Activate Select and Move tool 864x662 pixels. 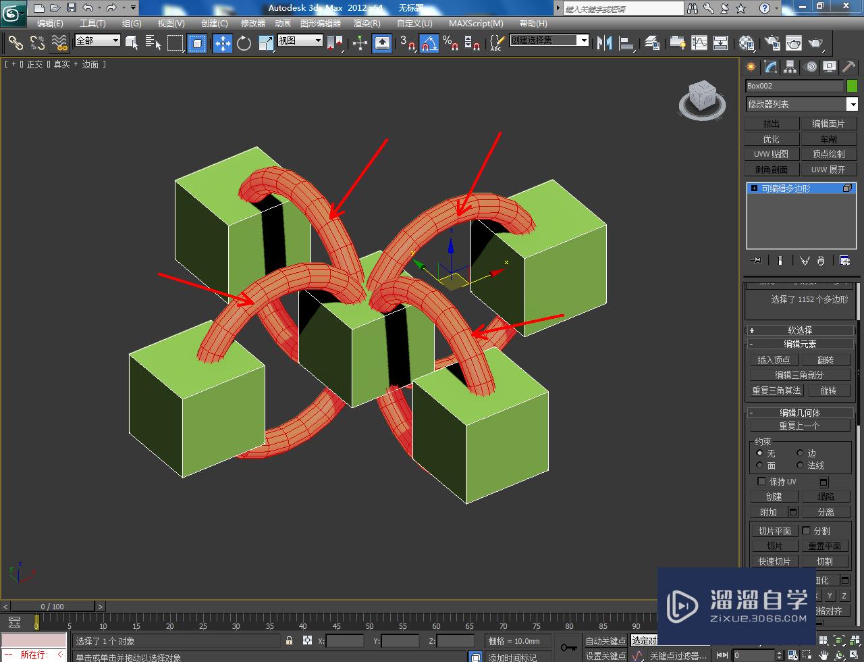(x=222, y=43)
